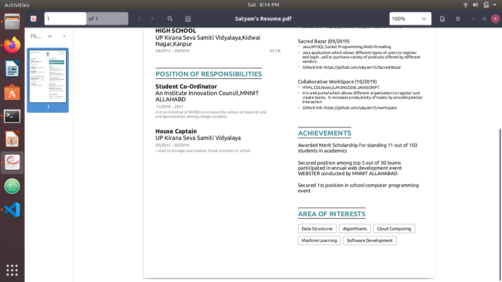Click the Sacred-Bazar GitHub link

pyautogui.click(x=362, y=68)
